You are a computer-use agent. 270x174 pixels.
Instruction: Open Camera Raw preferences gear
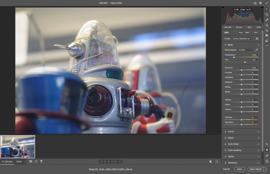tap(261, 3)
